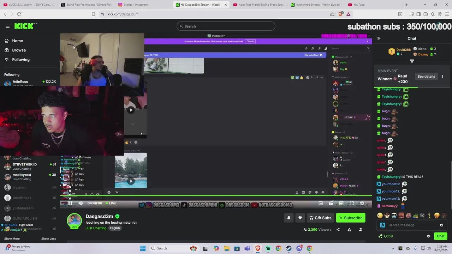452x254 pixels.
Task: Send message with green Chat button
Action: [440, 236]
